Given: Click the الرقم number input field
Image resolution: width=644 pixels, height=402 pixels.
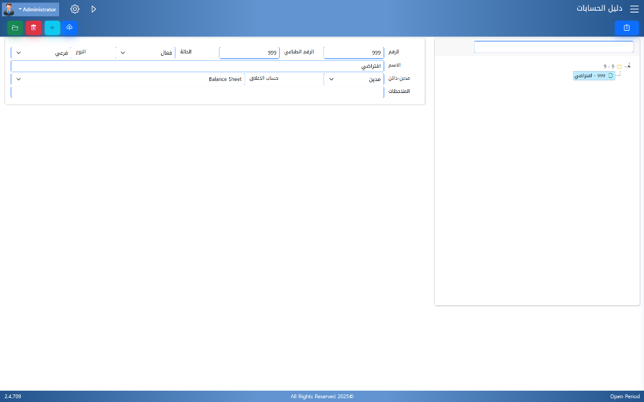Looking at the screenshot, I should click(x=353, y=53).
